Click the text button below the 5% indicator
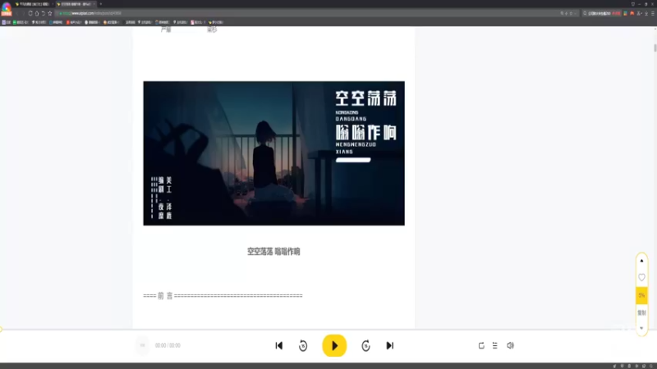Image resolution: width=657 pixels, height=369 pixels. coord(641,312)
